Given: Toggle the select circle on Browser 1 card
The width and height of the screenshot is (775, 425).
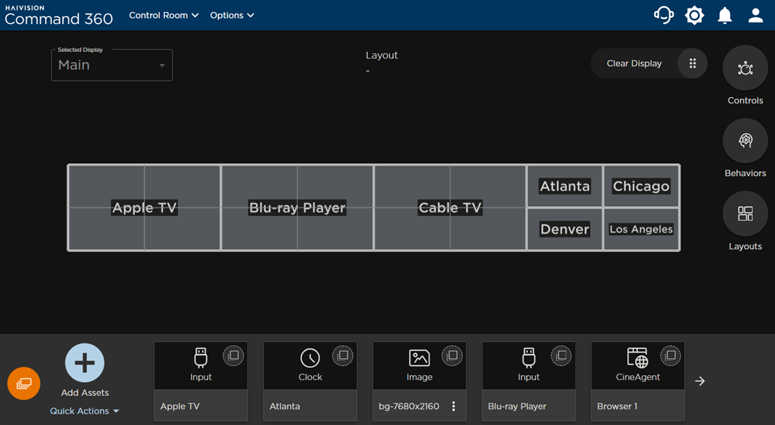Looking at the screenshot, I should 670,355.
